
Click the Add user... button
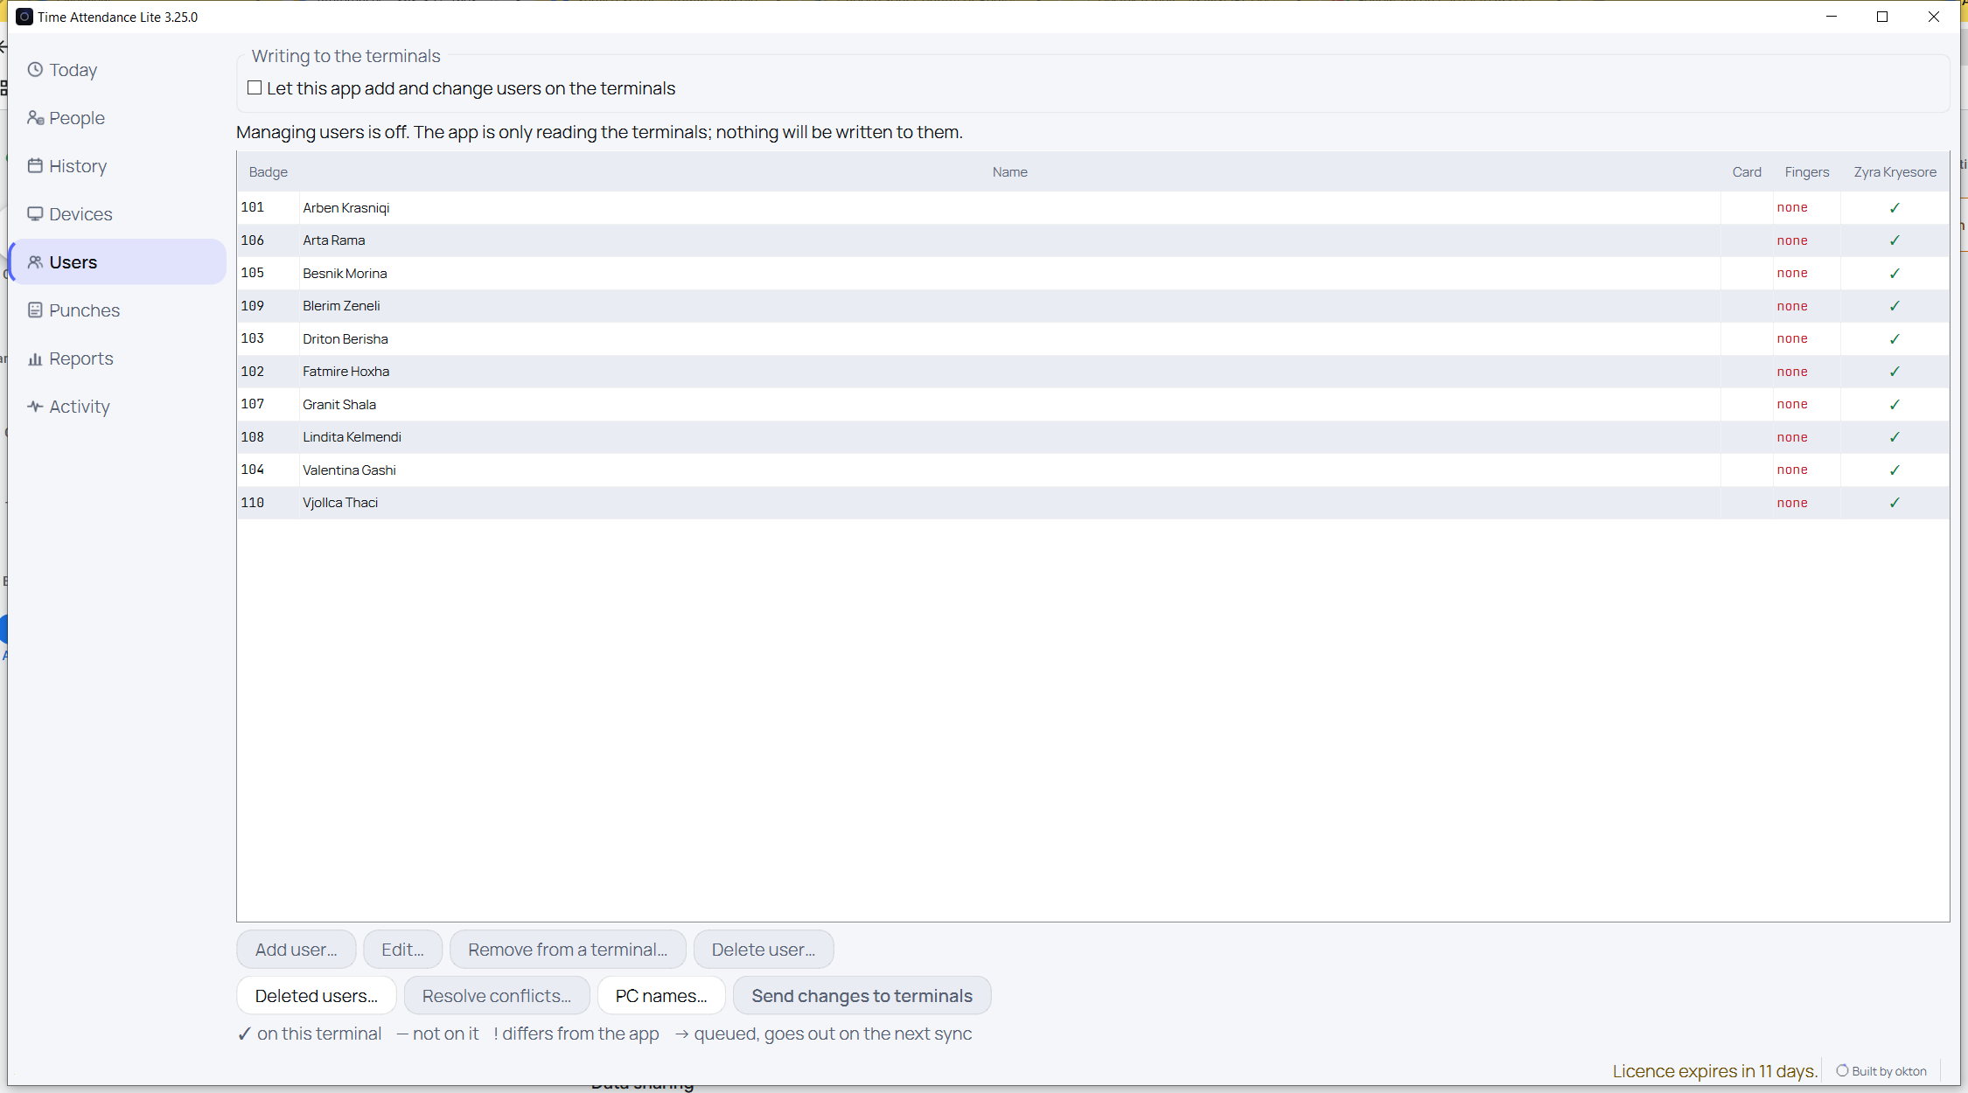tap(296, 949)
